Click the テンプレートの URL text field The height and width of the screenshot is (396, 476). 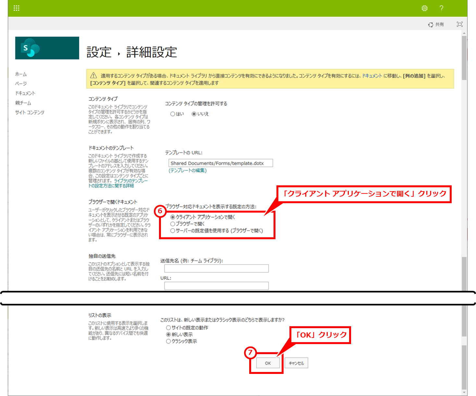click(221, 163)
